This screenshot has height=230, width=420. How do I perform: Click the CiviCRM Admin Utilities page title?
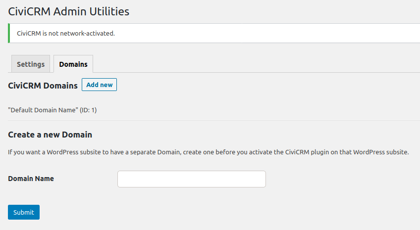[x=68, y=11]
